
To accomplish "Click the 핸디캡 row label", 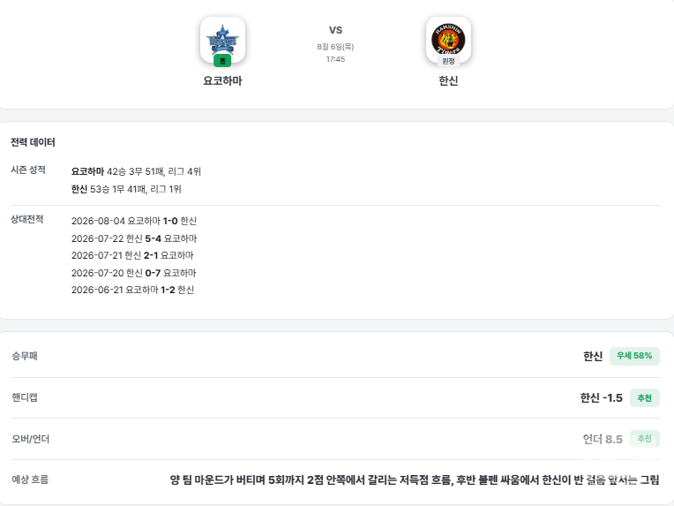I will click(25, 397).
